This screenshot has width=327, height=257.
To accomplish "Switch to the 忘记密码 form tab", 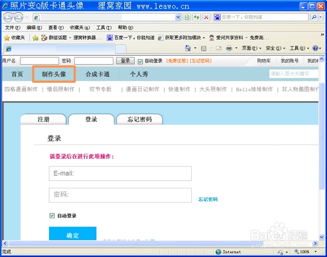I will click(x=140, y=119).
